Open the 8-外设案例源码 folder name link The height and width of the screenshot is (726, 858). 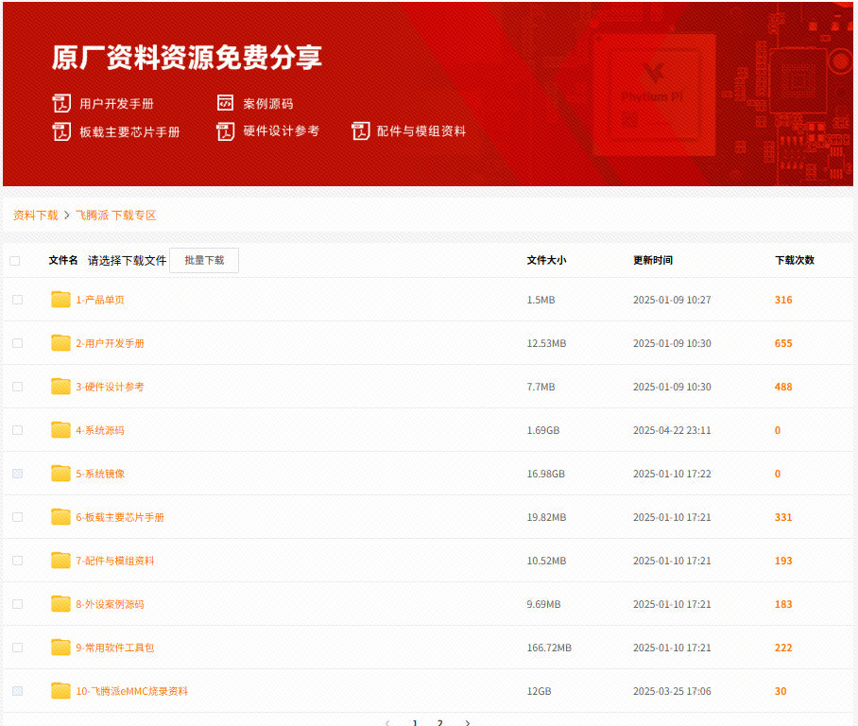click(x=110, y=604)
